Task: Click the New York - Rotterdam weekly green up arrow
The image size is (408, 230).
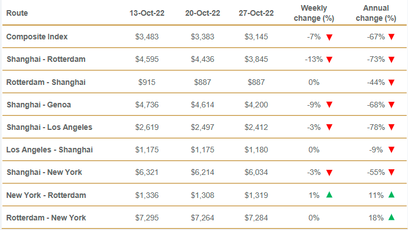Action: click(x=329, y=195)
